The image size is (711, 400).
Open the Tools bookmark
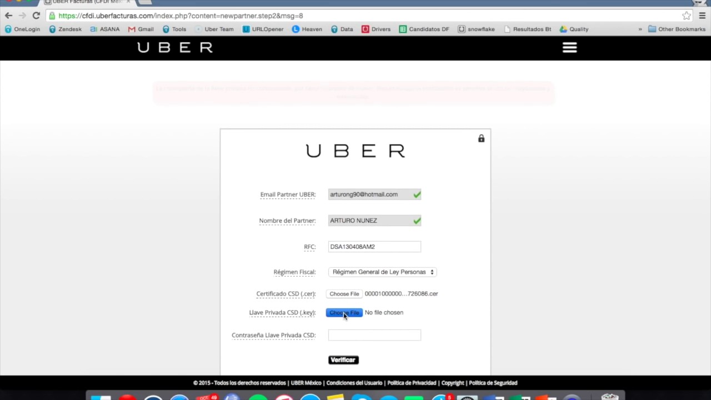pos(174,29)
